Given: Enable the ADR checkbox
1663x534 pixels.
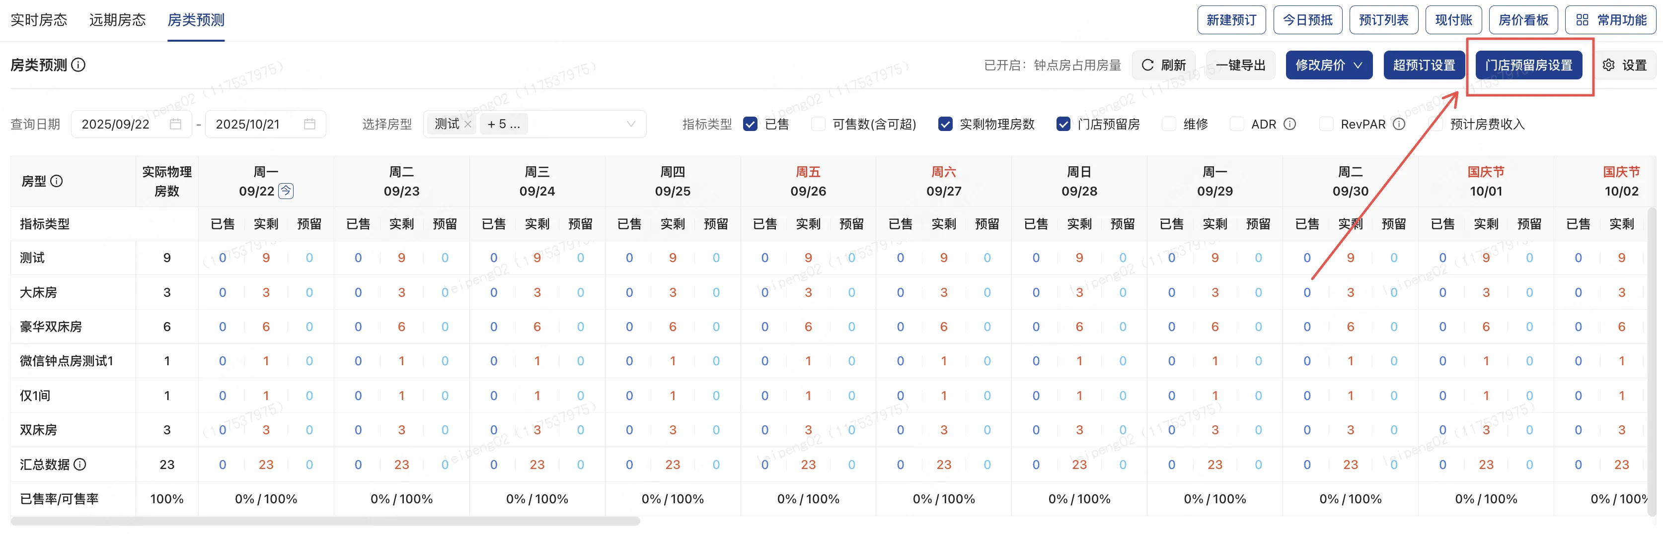Looking at the screenshot, I should [x=1237, y=124].
